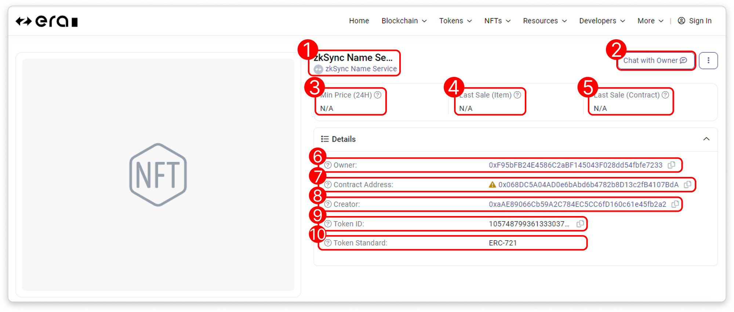Copy the Creator address icon

(x=675, y=204)
